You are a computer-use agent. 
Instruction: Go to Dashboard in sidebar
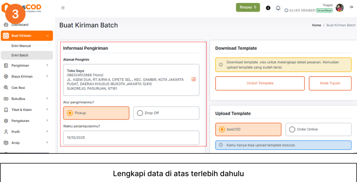[20, 25]
